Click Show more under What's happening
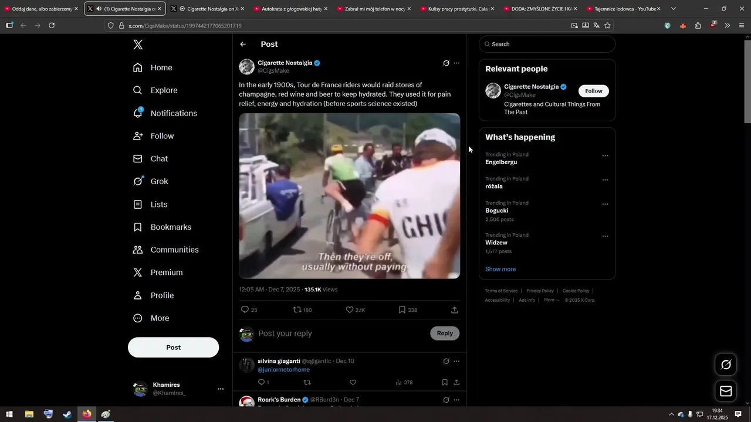Screen dimensions: 751x422 tap(500, 269)
